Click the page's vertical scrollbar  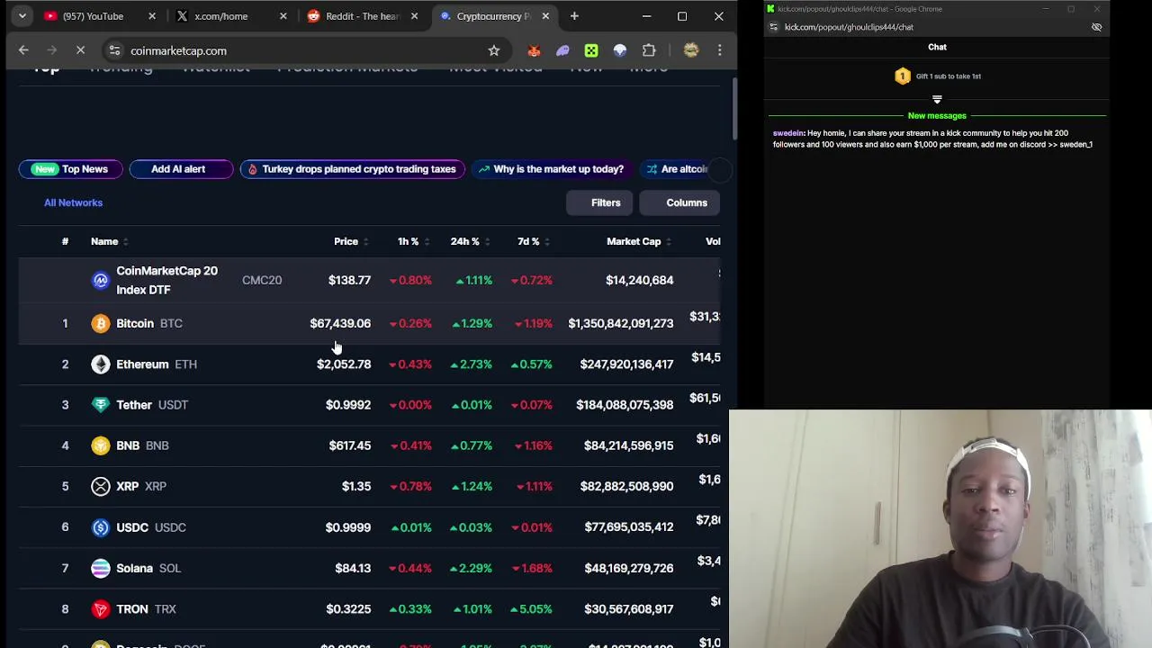pyautogui.click(x=733, y=108)
